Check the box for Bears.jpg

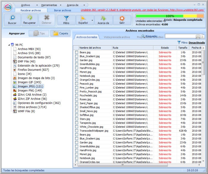(x=76, y=52)
